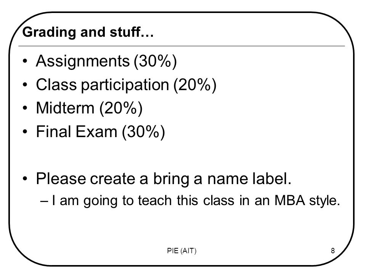Click the bullet dot beside Midterm
This screenshot has width=366, height=275.
(x=25, y=108)
